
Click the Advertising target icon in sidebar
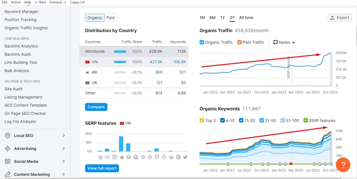pyautogui.click(x=7, y=149)
